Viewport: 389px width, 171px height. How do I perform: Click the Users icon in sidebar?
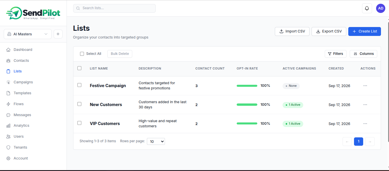pos(8,137)
